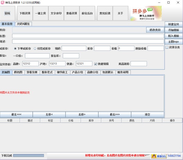
Task: Open 下载资源 download resources
Action: coord(25,13)
